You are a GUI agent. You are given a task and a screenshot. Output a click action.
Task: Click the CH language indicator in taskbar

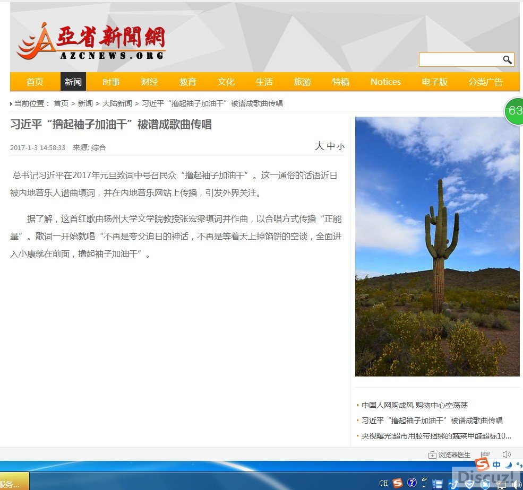[383, 483]
